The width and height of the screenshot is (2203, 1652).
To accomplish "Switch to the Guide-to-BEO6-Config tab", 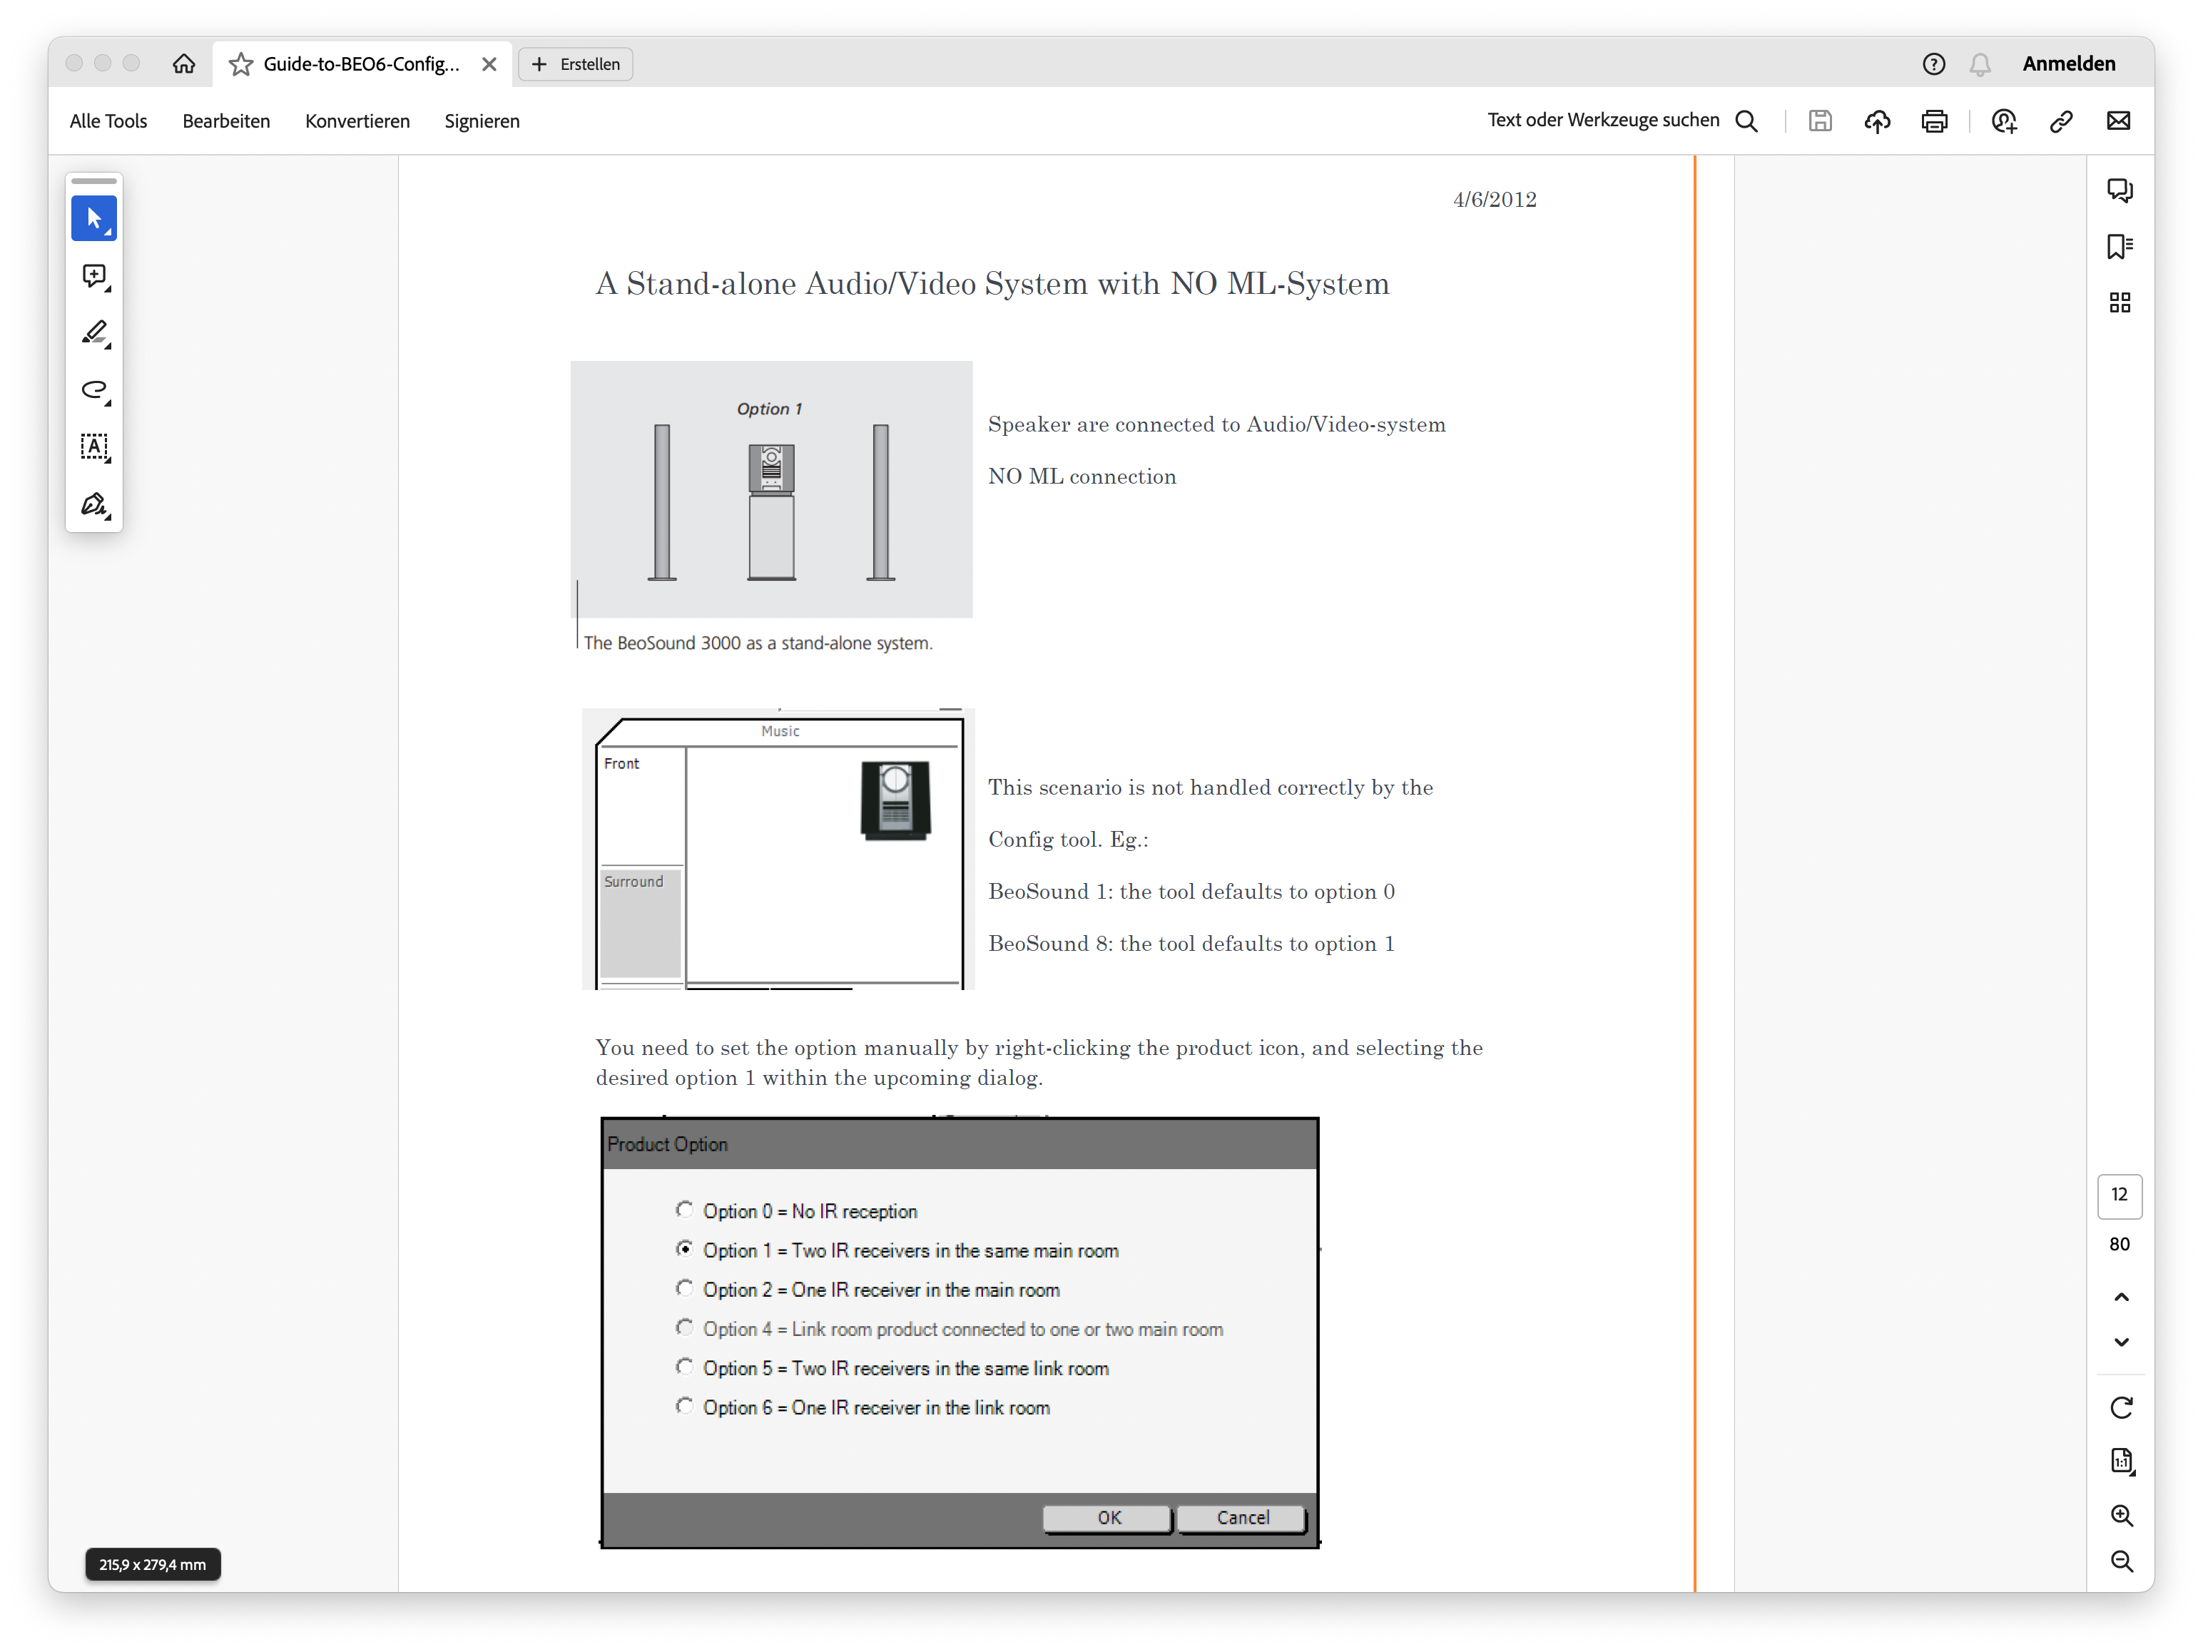I will 360,63.
